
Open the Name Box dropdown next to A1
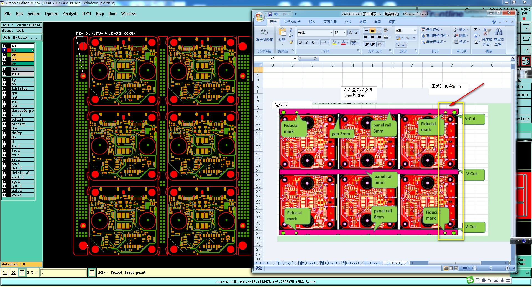pyautogui.click(x=295, y=59)
